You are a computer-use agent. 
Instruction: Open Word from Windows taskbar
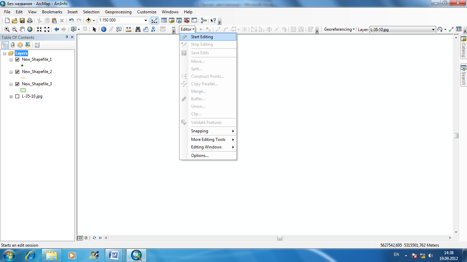click(x=114, y=255)
